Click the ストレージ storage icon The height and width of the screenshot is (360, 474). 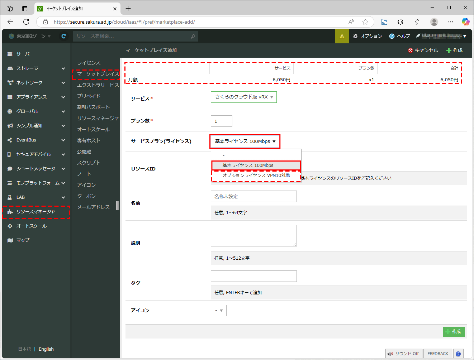point(10,68)
